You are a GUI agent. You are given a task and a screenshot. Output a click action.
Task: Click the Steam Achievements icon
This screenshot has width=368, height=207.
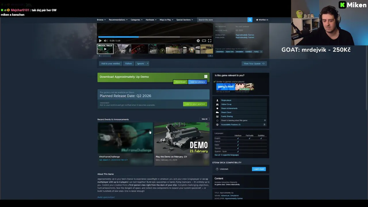pyautogui.click(x=217, y=108)
